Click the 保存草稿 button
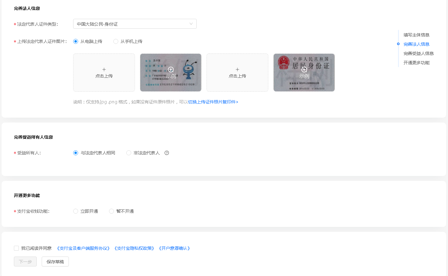The height and width of the screenshot is (276, 448). pyautogui.click(x=55, y=261)
